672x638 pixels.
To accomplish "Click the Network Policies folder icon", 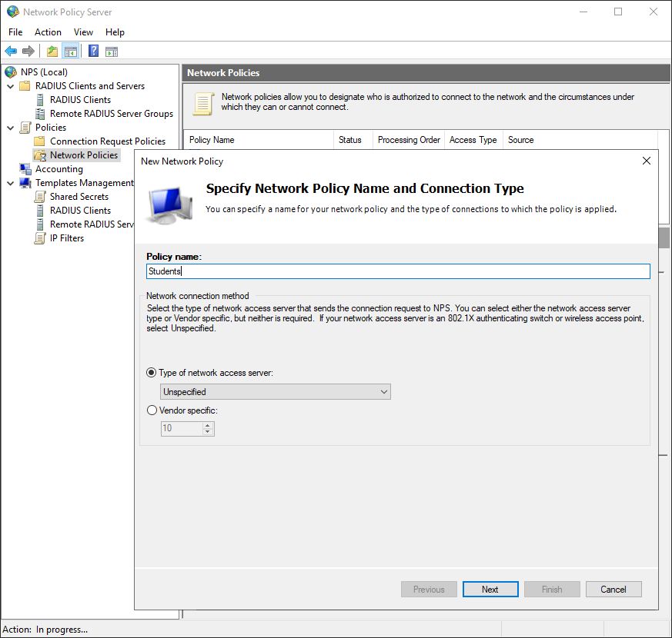I will (40, 155).
